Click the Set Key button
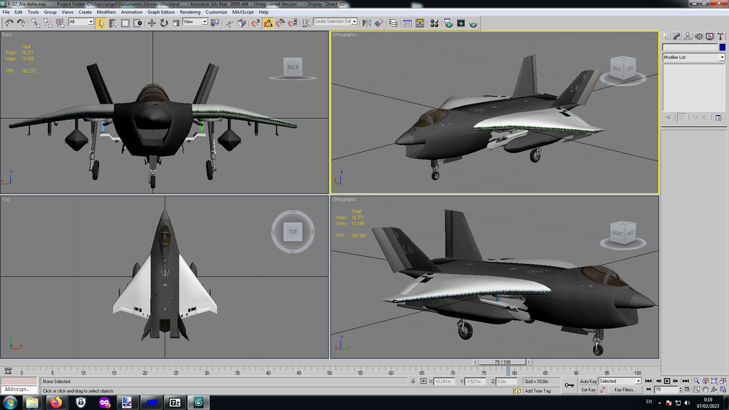This screenshot has height=410, width=729. click(588, 390)
